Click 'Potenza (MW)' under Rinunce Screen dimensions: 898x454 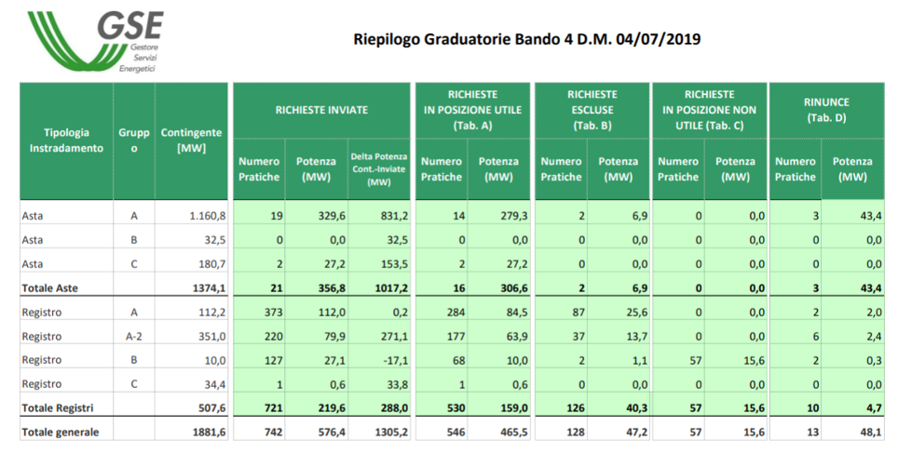coord(852,169)
